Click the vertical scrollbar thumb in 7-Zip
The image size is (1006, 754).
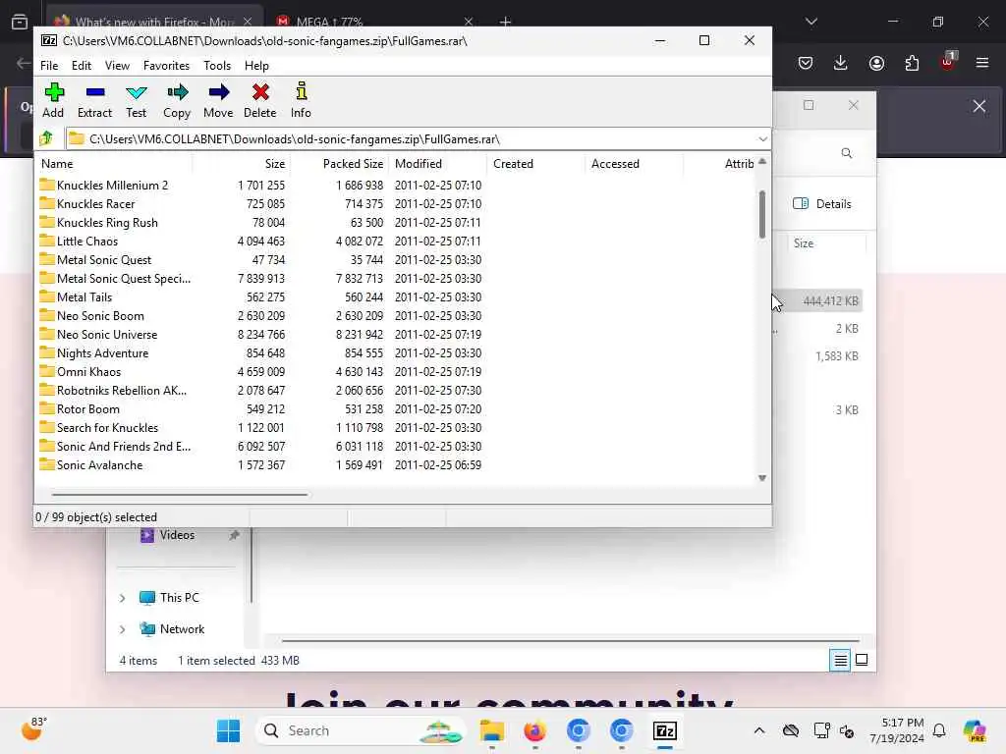[x=762, y=214]
